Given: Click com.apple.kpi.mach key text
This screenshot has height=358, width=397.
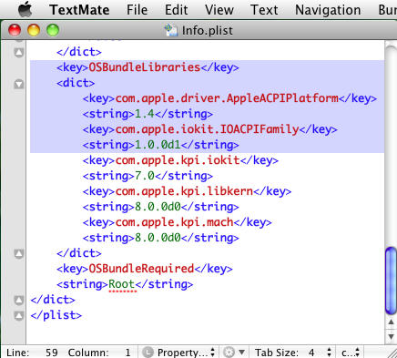Looking at the screenshot, I should click(x=174, y=222).
